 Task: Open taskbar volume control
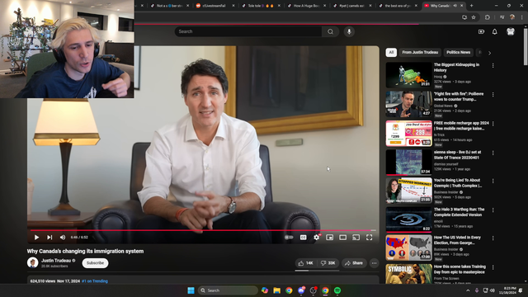tap(493, 290)
